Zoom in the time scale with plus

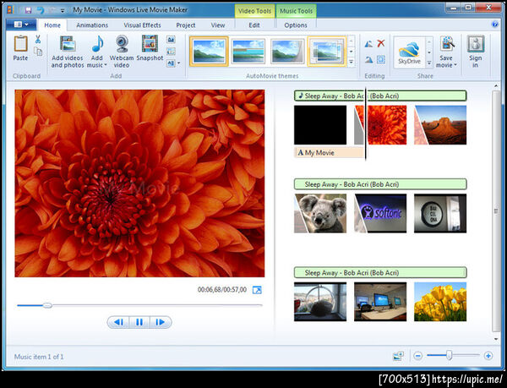tap(488, 356)
